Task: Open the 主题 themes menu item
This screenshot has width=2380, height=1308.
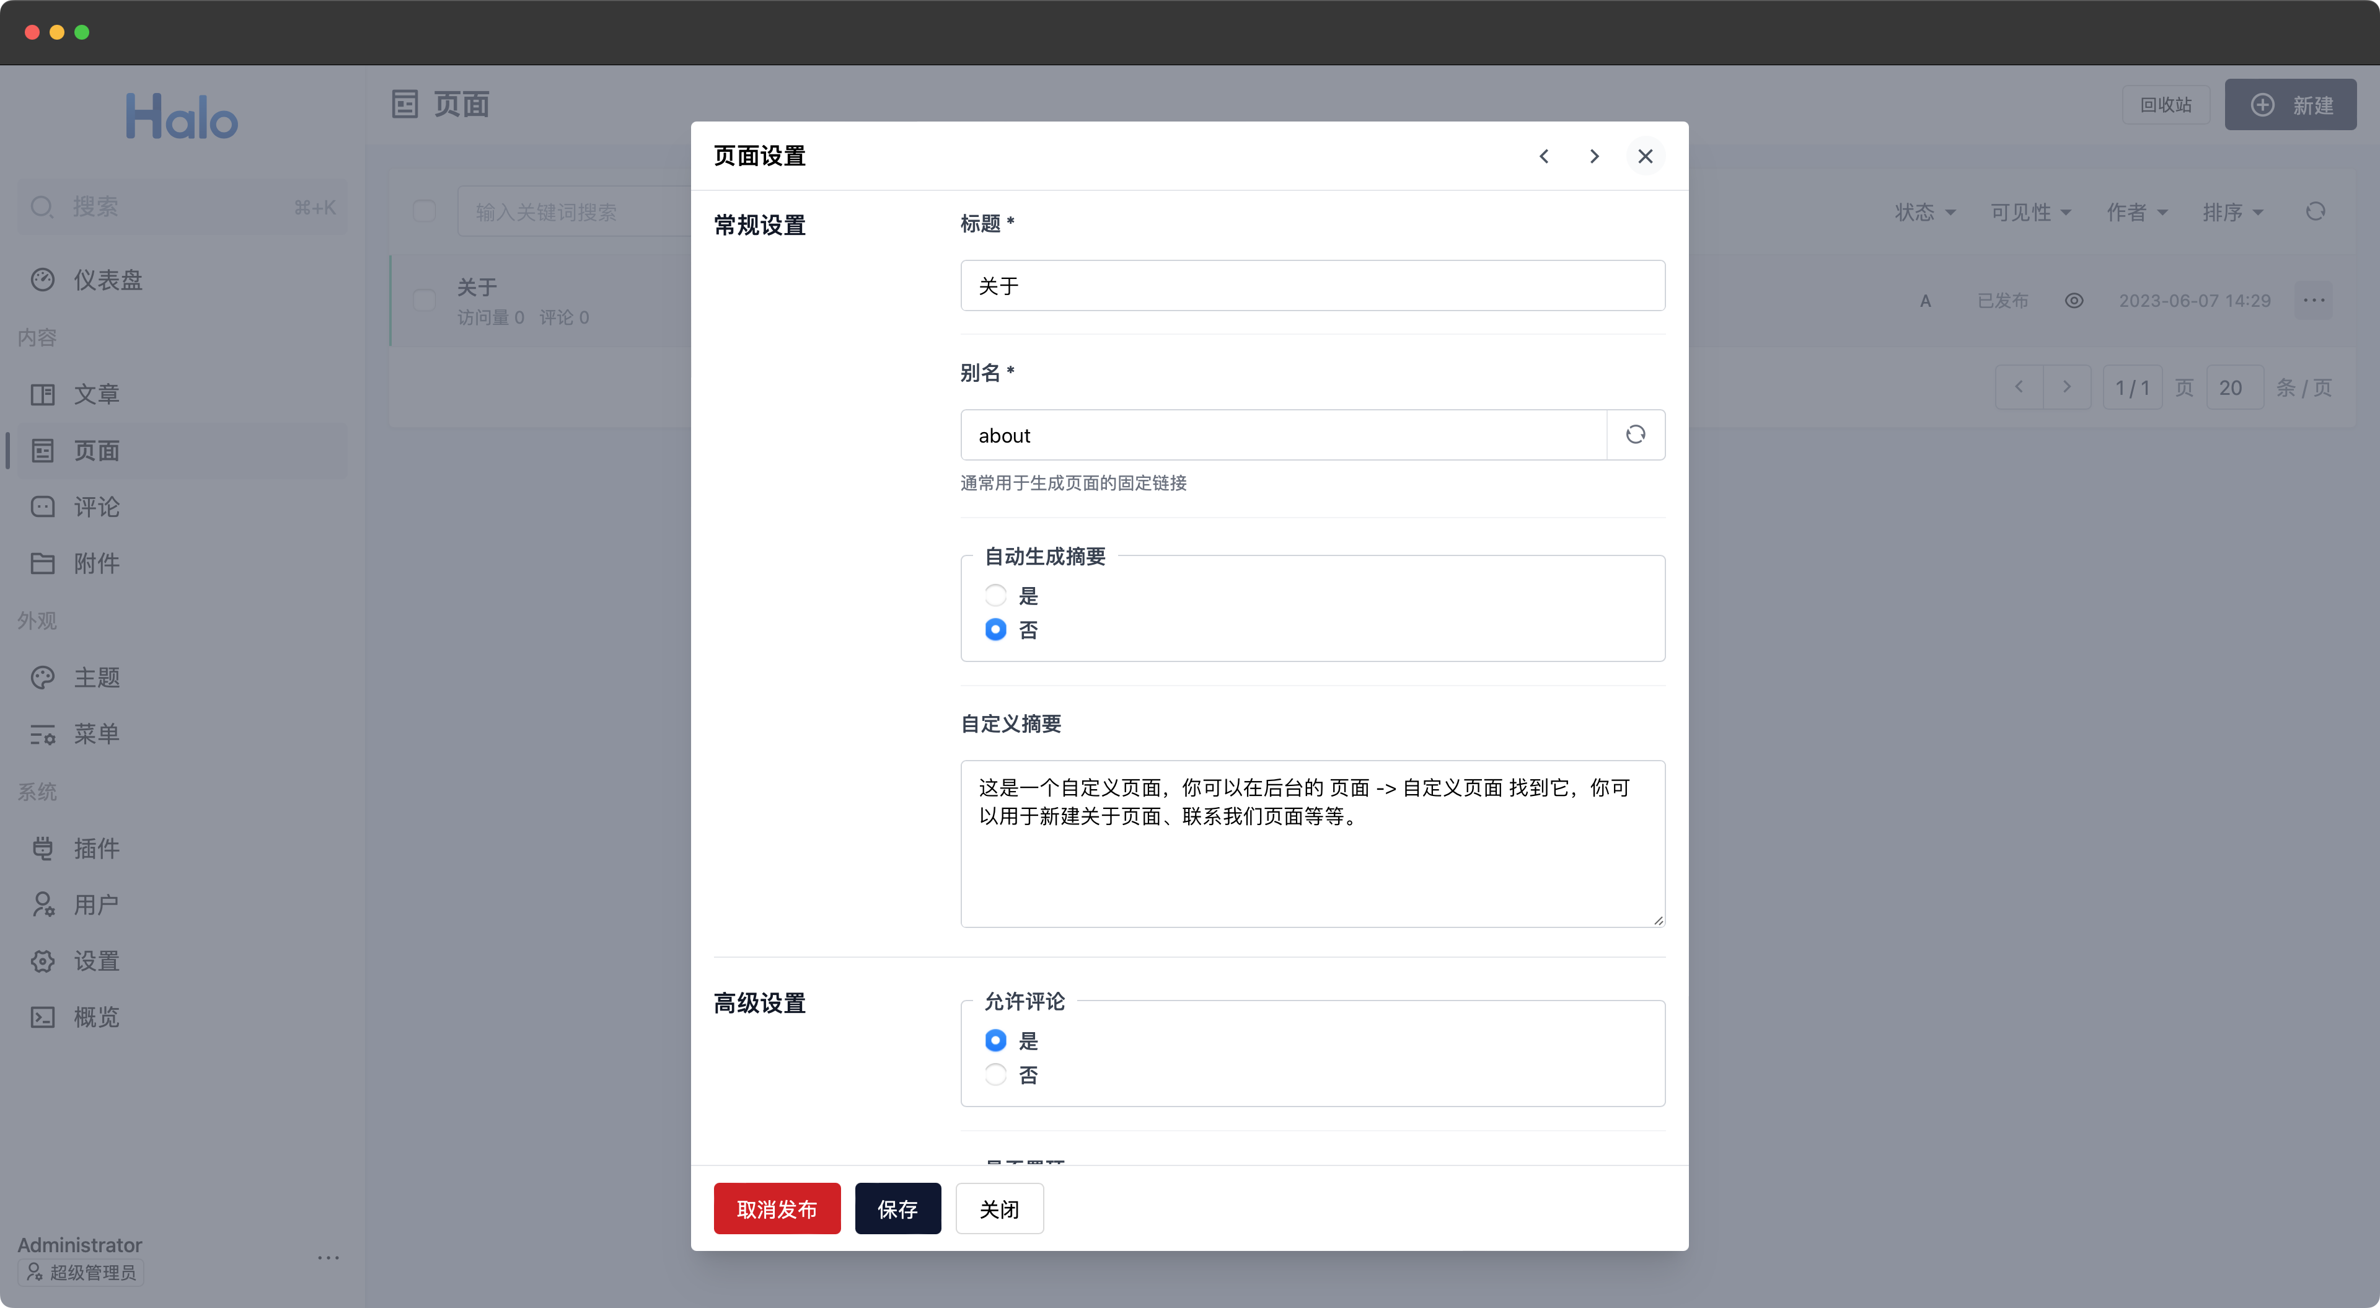Action: [x=182, y=679]
